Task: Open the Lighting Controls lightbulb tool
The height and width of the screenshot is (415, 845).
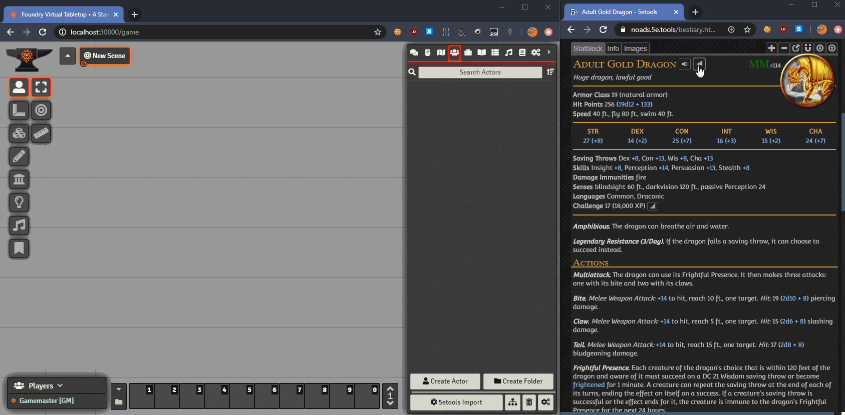Action: pos(19,202)
